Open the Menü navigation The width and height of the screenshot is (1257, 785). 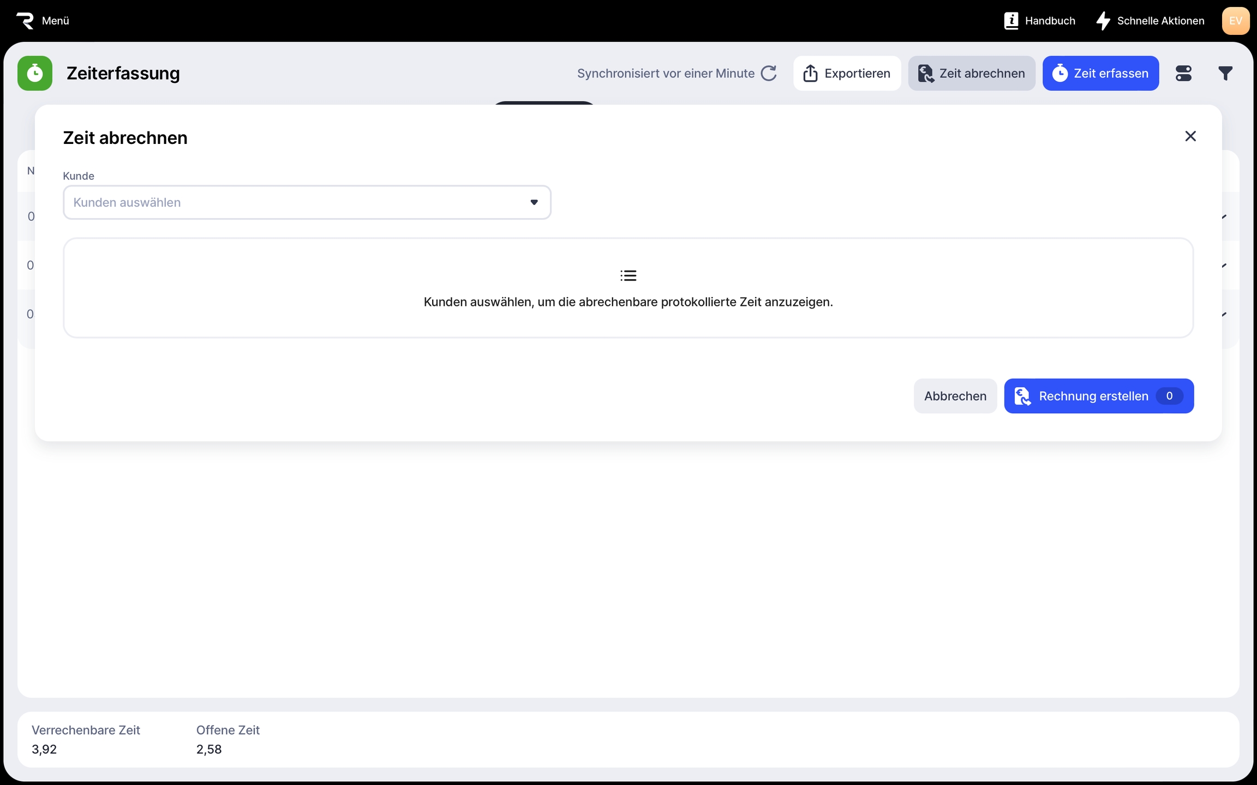click(x=55, y=21)
